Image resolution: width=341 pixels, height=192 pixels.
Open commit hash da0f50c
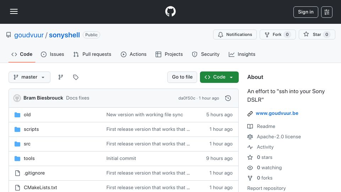click(x=187, y=98)
